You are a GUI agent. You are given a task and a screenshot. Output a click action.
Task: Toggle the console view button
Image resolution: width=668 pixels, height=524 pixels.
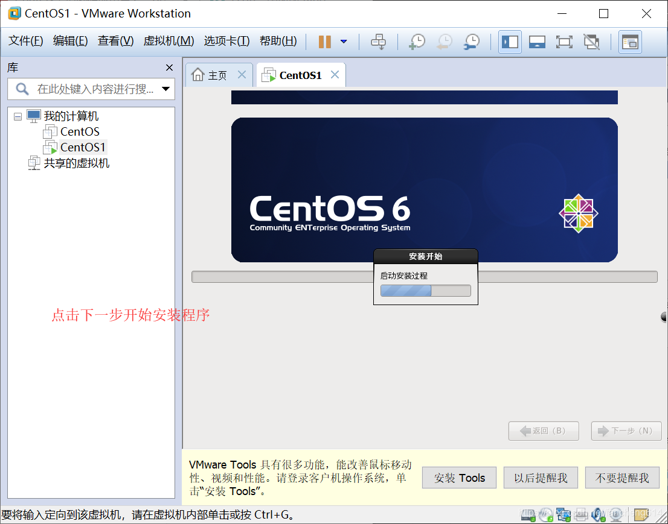pos(630,42)
